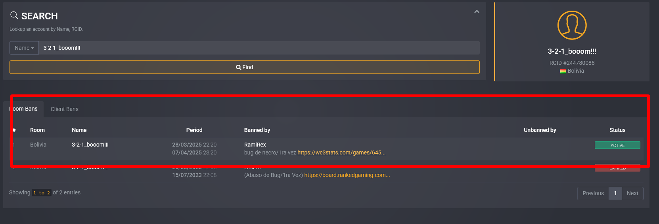Sort by the Room column header
Viewport: 659px width, 224px height.
click(x=37, y=130)
